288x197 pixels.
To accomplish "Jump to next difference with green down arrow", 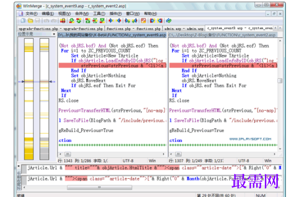I will (x=72, y=21).
